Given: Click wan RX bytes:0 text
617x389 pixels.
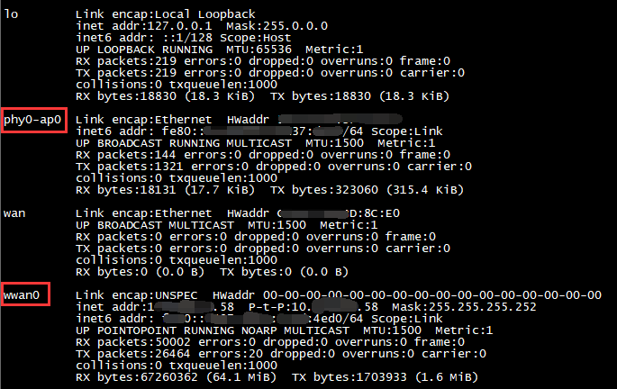Looking at the screenshot, I should [112, 272].
